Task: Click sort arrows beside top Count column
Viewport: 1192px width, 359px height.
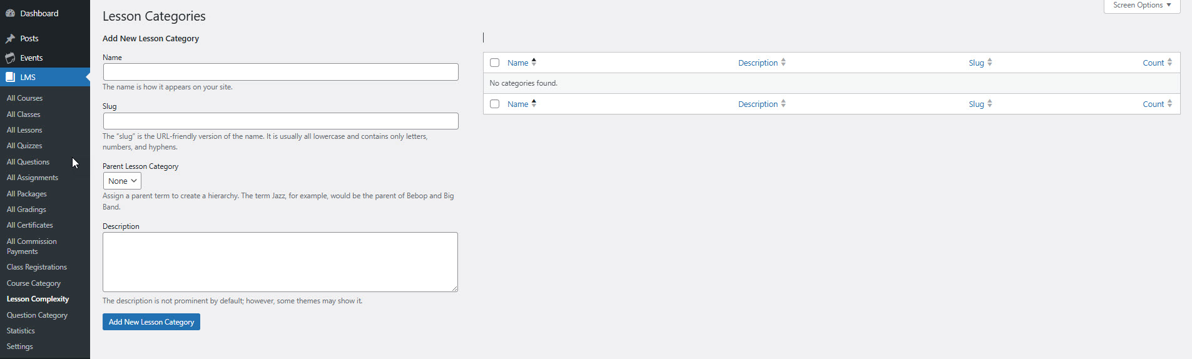Action: coord(1169,63)
